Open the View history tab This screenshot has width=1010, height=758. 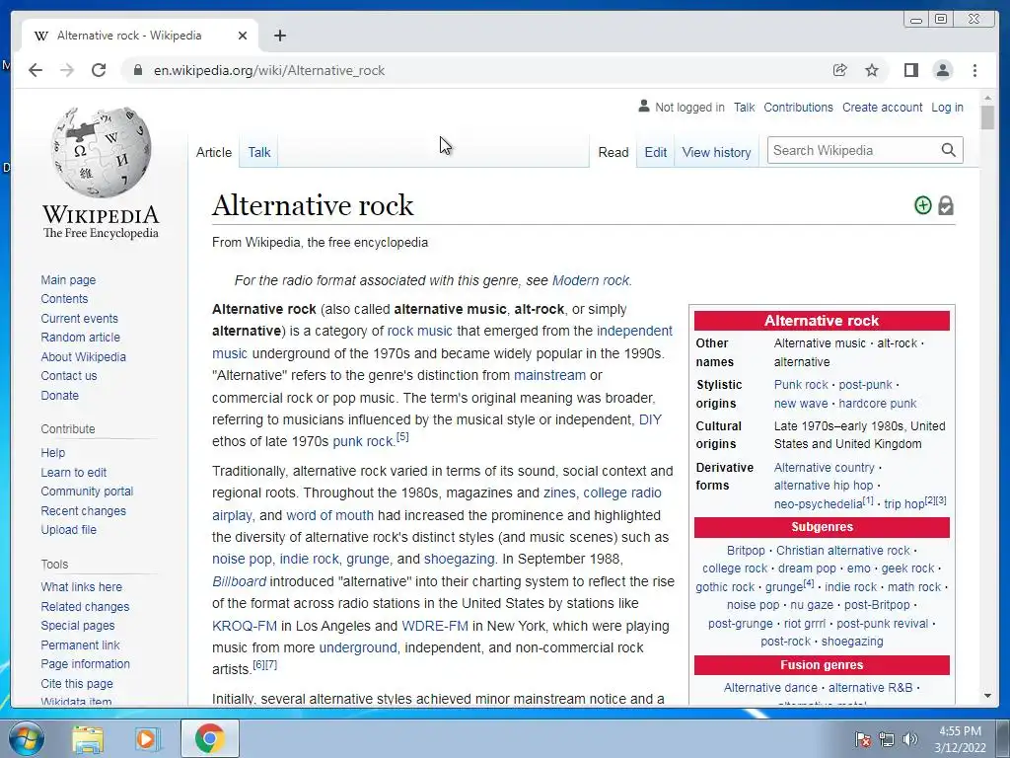716,152
